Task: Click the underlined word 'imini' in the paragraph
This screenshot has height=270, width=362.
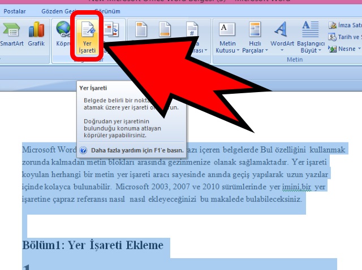Action: pyautogui.click(x=291, y=187)
